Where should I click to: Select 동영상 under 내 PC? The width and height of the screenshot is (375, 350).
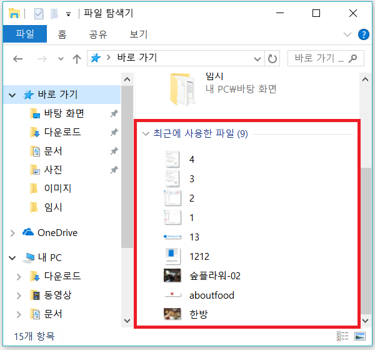click(x=57, y=295)
